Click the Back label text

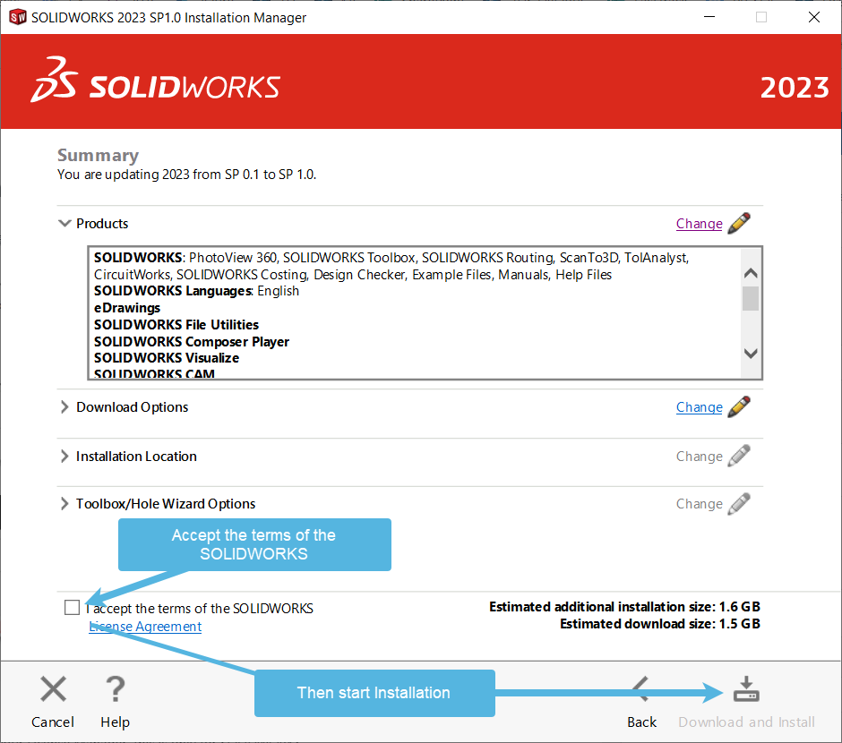[641, 722]
